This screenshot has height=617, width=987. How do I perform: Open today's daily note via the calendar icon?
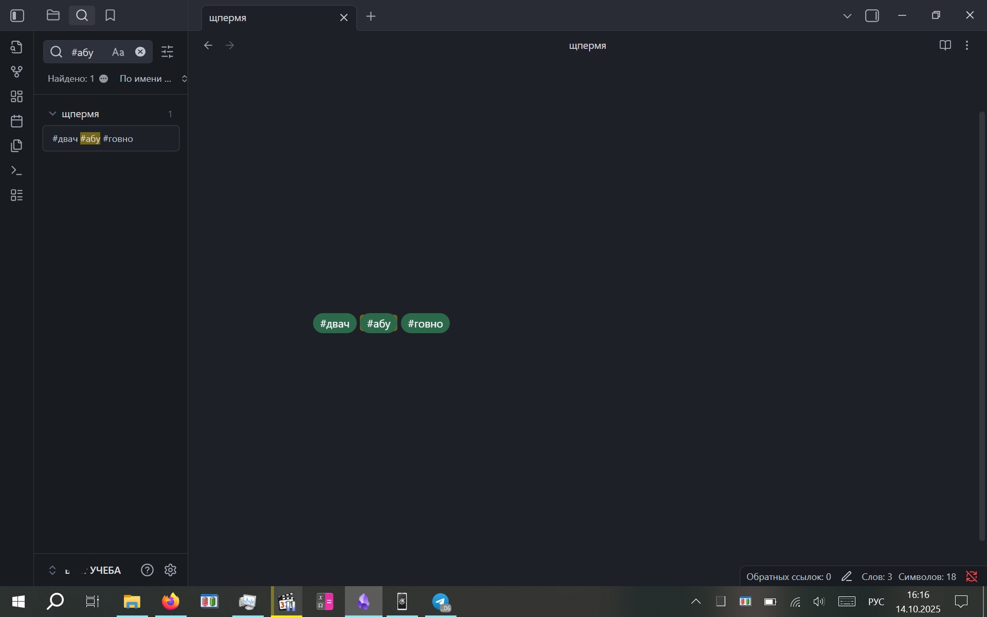[x=16, y=121]
